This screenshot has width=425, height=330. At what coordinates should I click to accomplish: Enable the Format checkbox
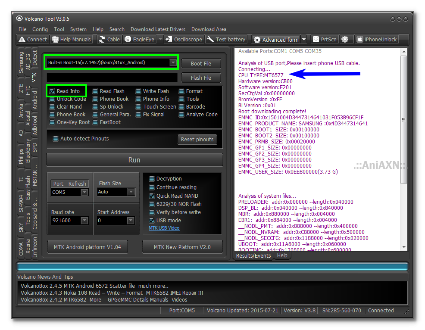181,91
